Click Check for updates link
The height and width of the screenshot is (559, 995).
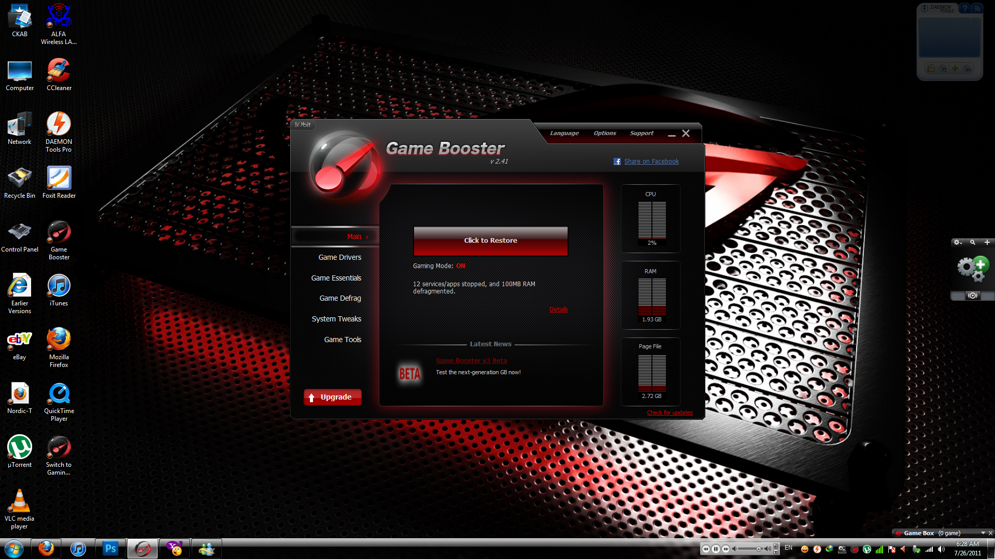[669, 412]
